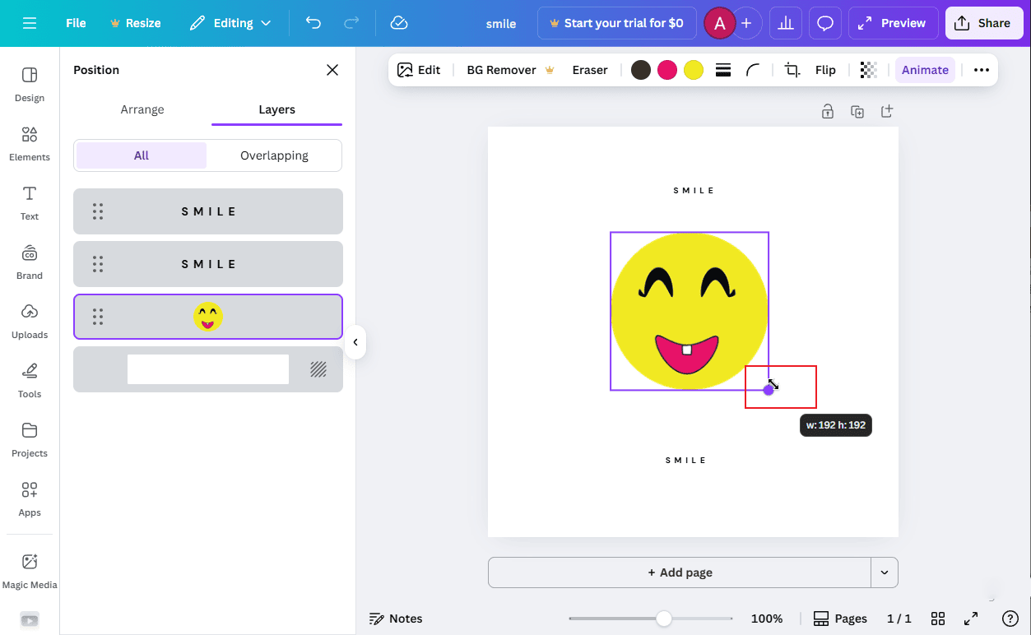The height and width of the screenshot is (635, 1031).
Task: Switch layer filter to Overlapping
Action: click(x=273, y=155)
